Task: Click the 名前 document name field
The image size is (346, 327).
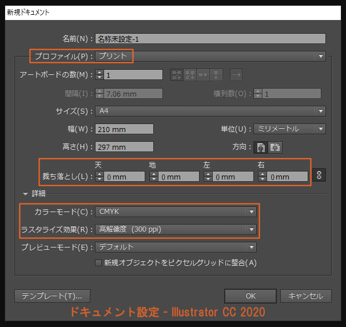Action: point(210,39)
